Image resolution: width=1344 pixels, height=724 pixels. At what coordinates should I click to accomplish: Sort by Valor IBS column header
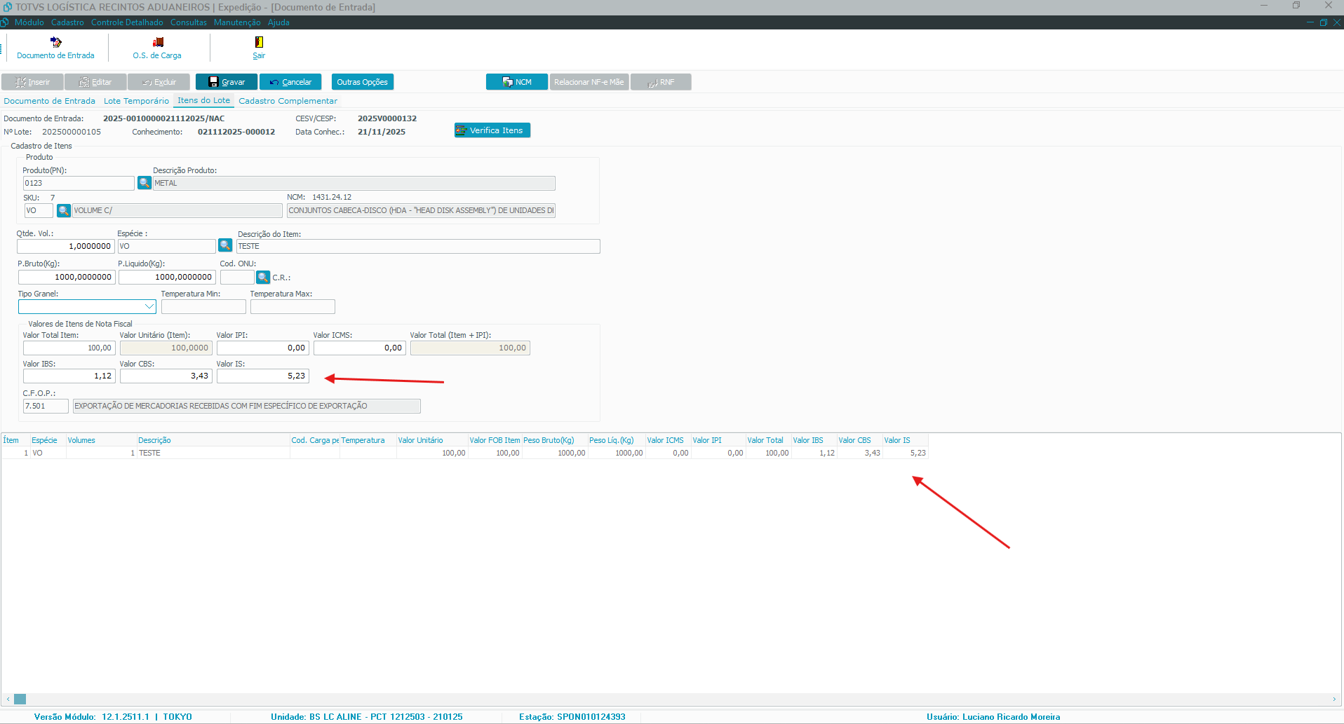tap(814, 440)
